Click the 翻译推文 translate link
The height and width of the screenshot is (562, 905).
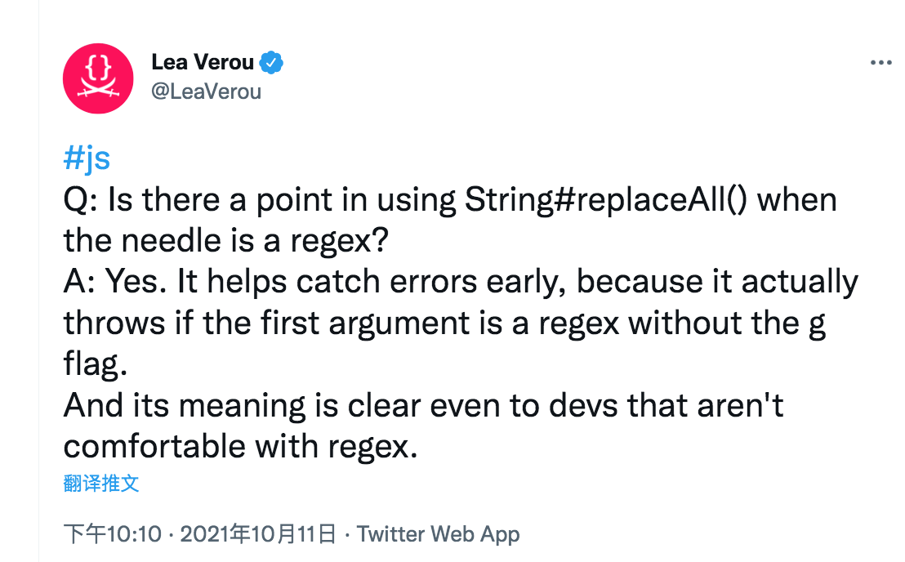[100, 484]
